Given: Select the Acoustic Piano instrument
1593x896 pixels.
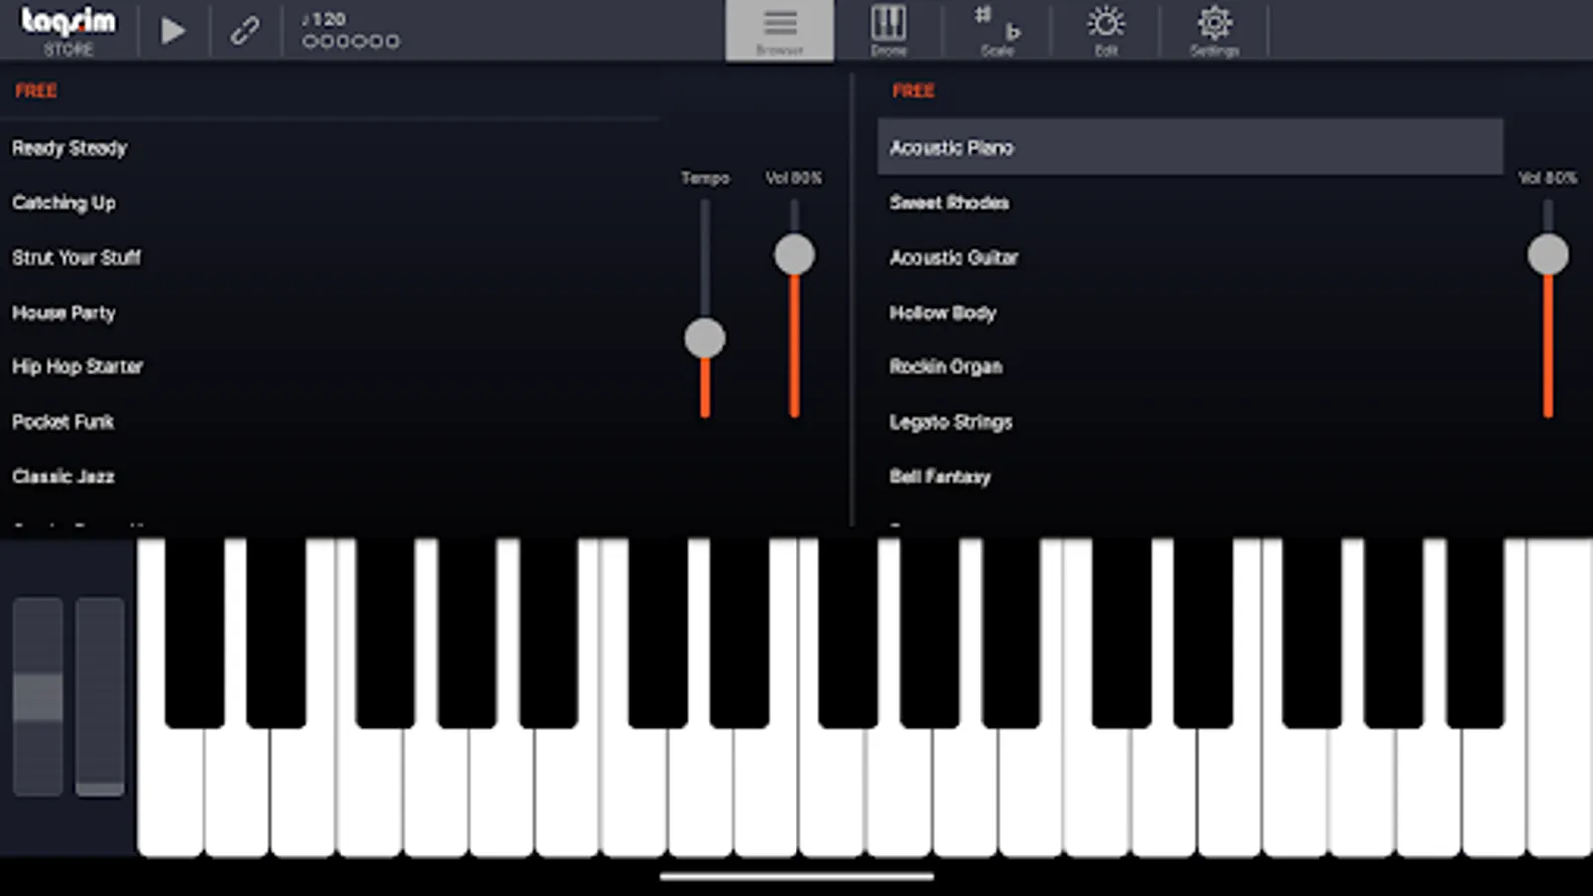Looking at the screenshot, I should point(1190,147).
